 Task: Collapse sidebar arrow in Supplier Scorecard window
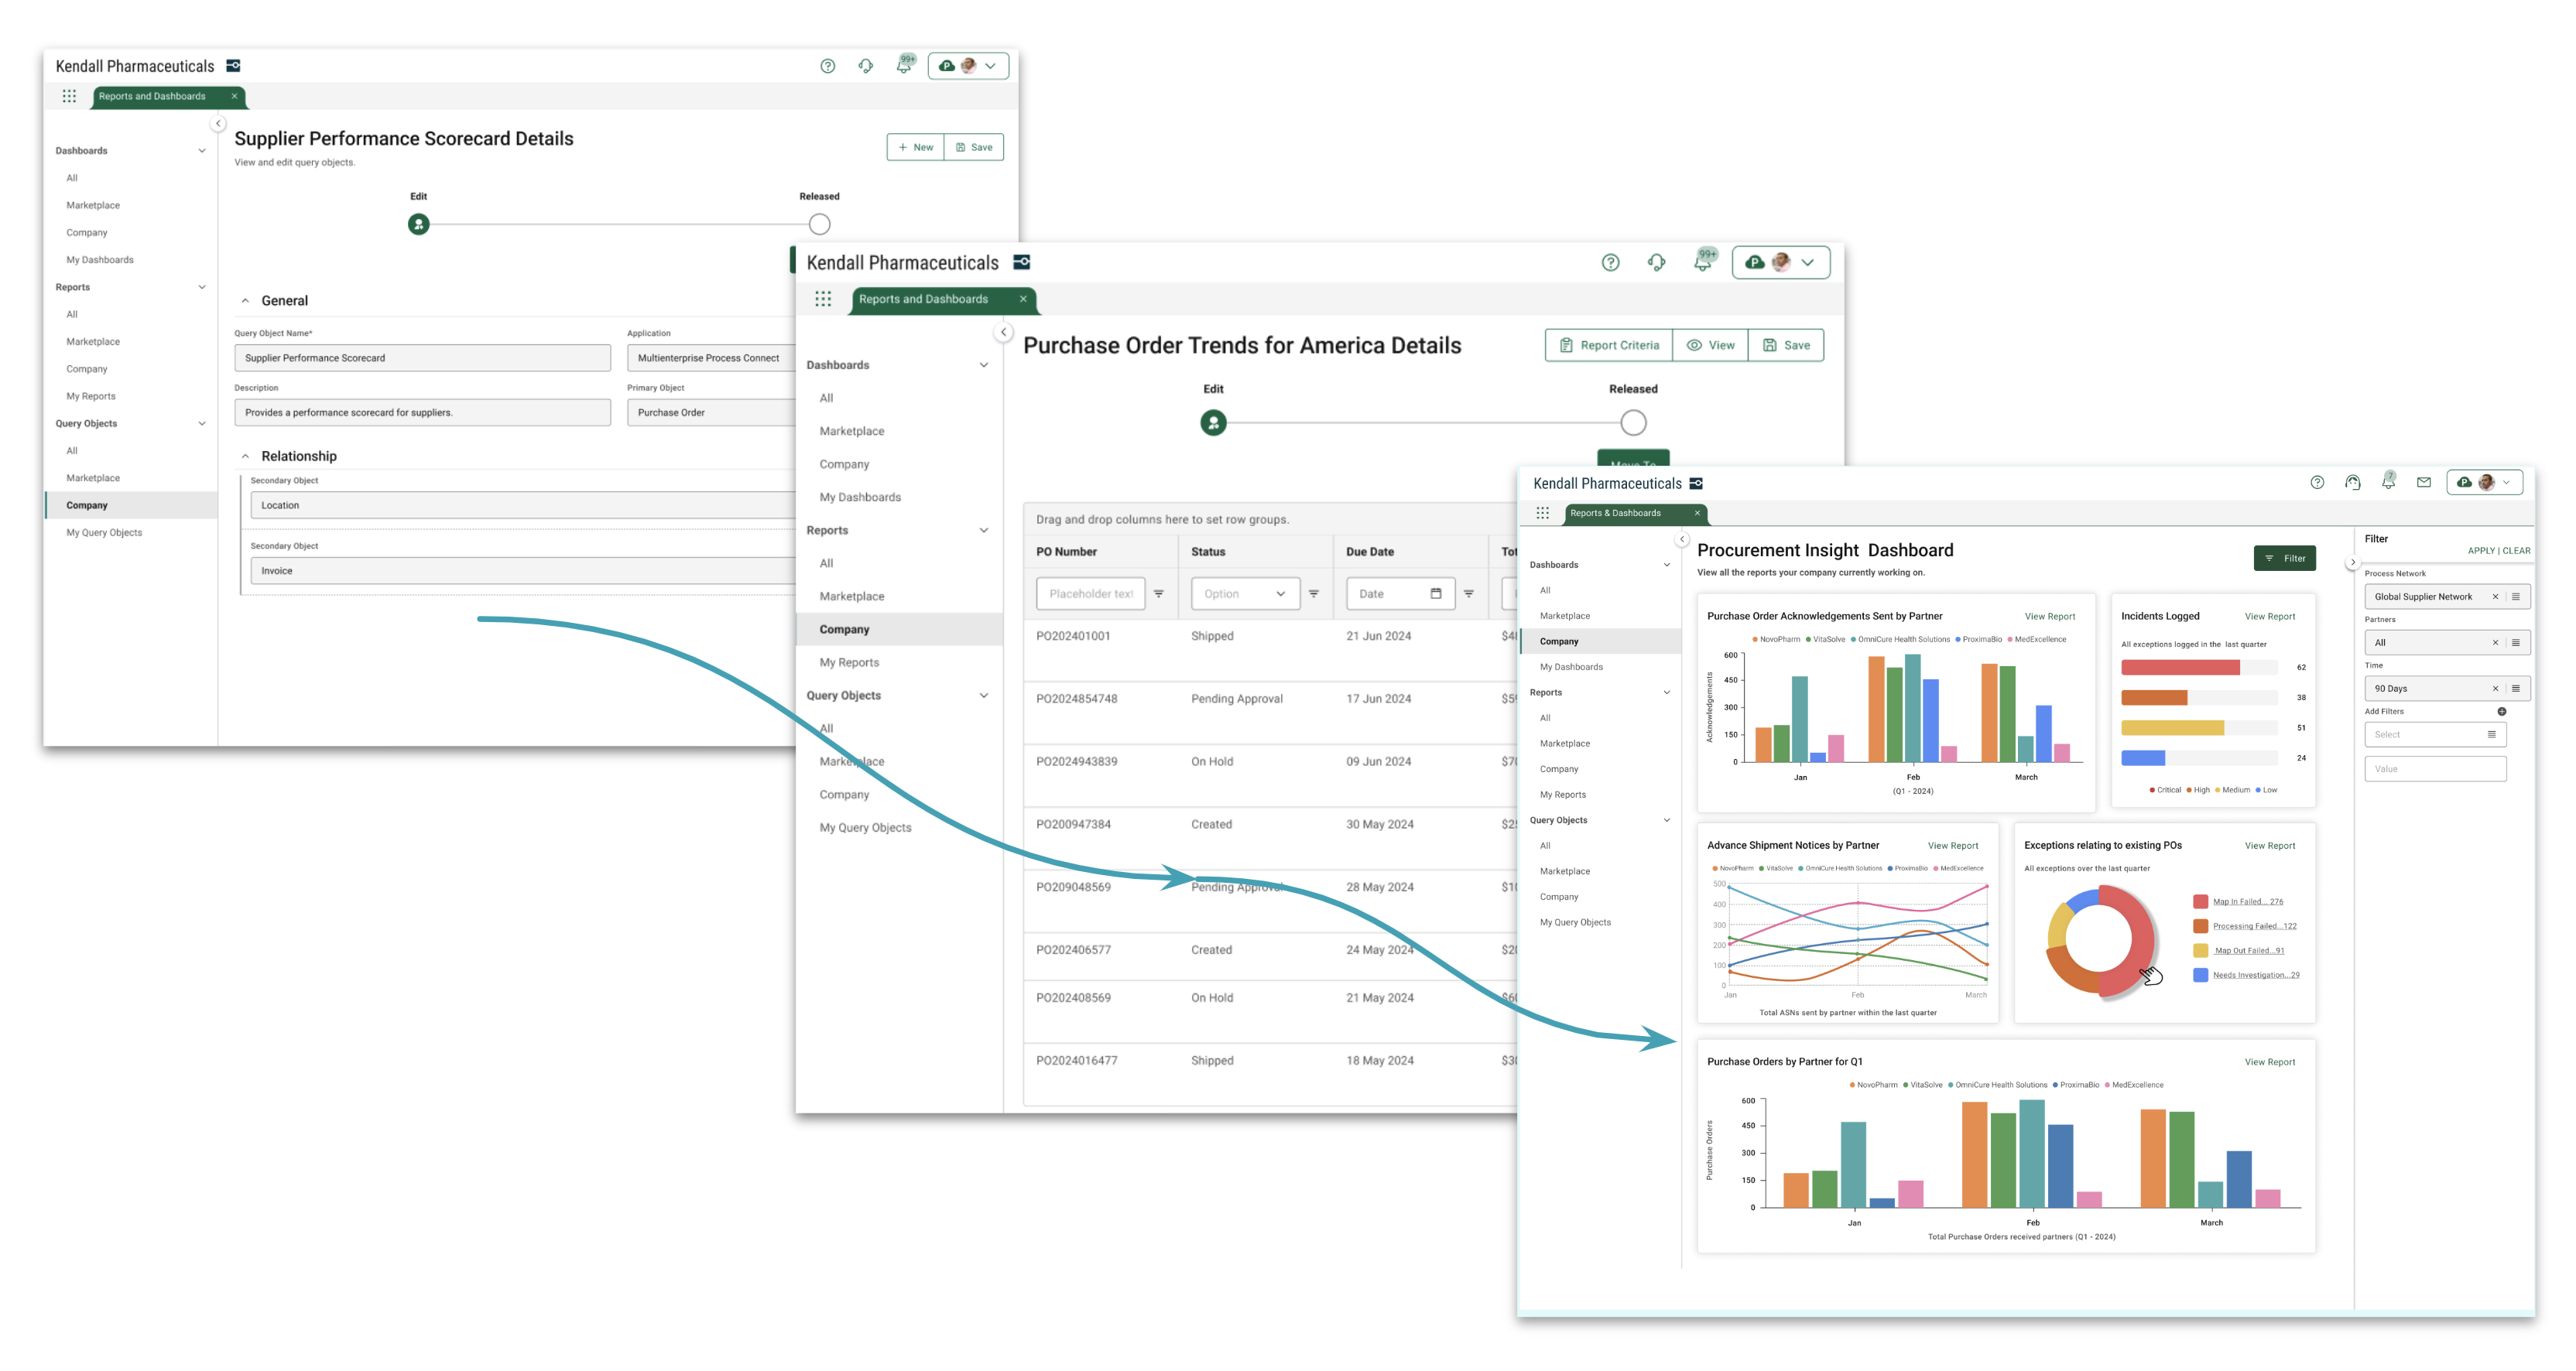218,124
